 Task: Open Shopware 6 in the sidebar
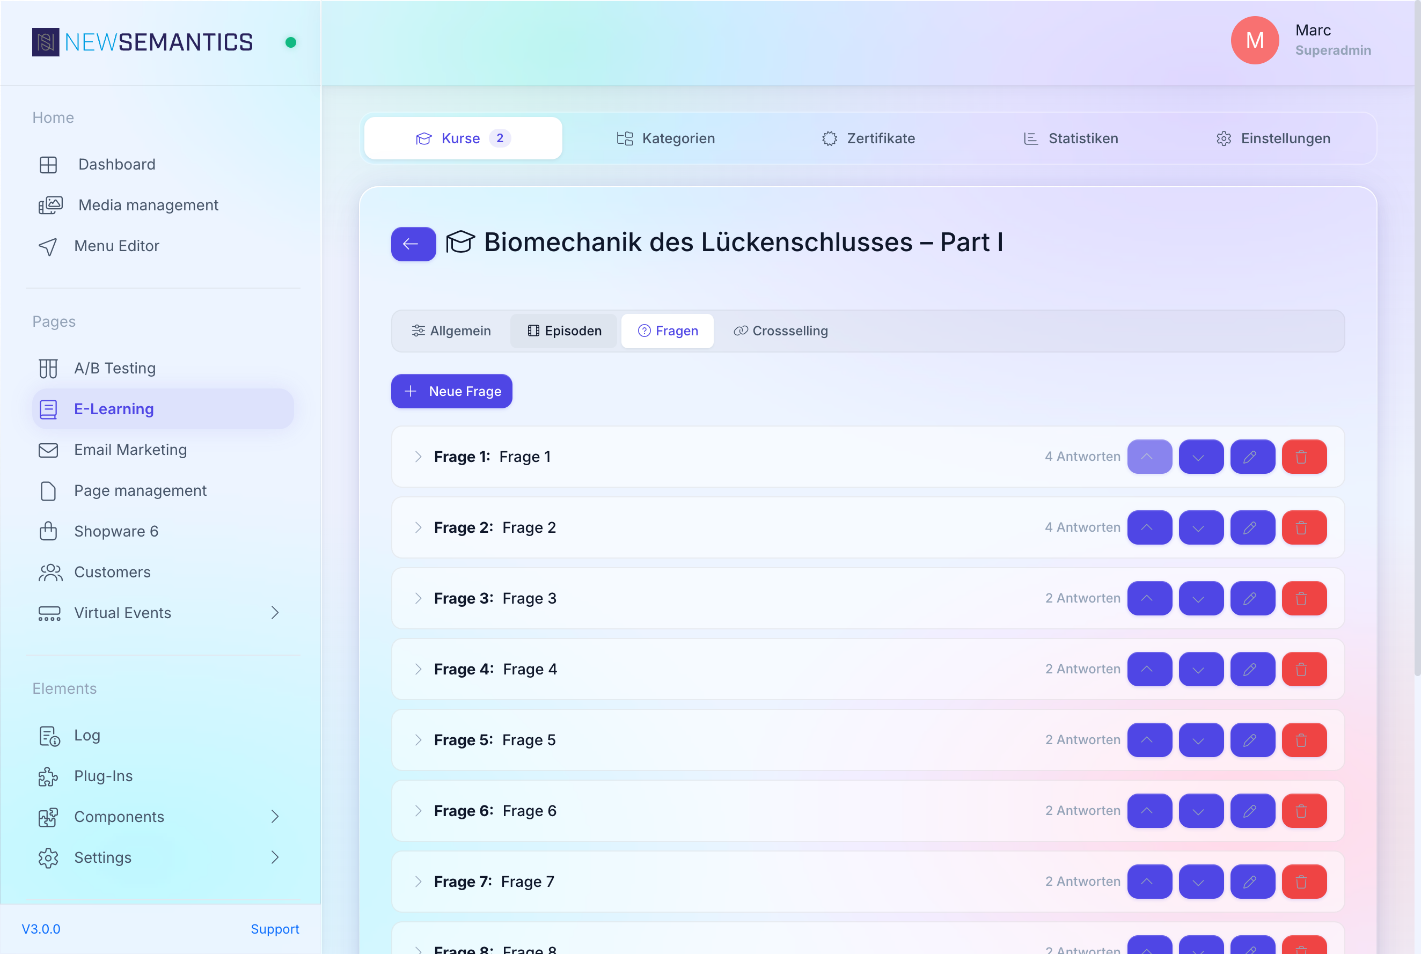pyautogui.click(x=163, y=531)
